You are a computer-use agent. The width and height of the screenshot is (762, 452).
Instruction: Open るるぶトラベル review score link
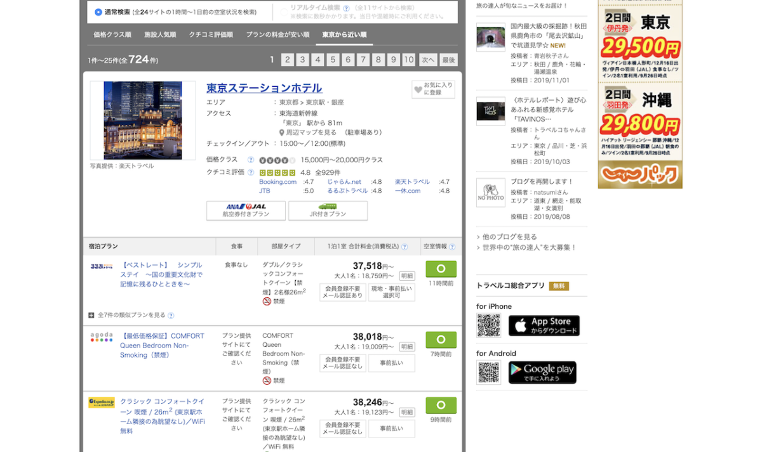tap(347, 190)
